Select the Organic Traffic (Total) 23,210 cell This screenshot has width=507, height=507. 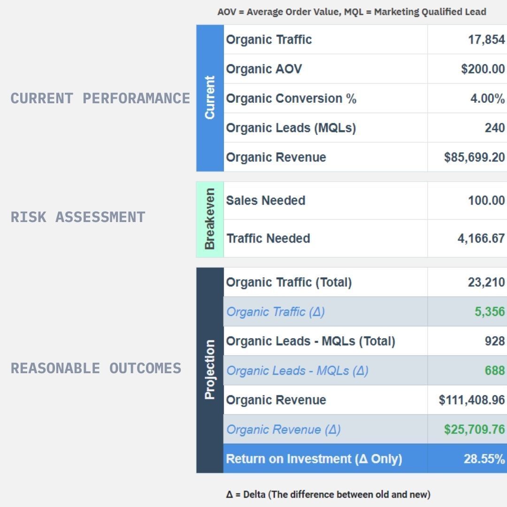[467, 282]
